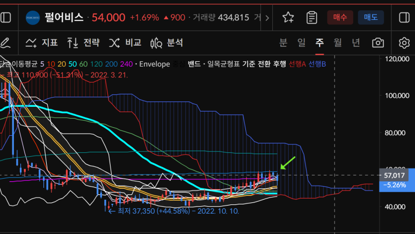Click the 선행A leading span label
This screenshot has width=415, height=234.
pos(297,64)
